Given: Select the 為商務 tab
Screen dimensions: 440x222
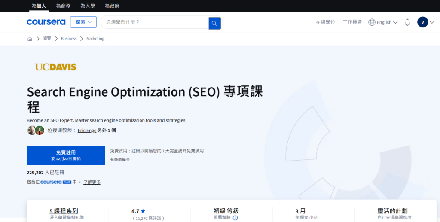Looking at the screenshot, I should [64, 6].
